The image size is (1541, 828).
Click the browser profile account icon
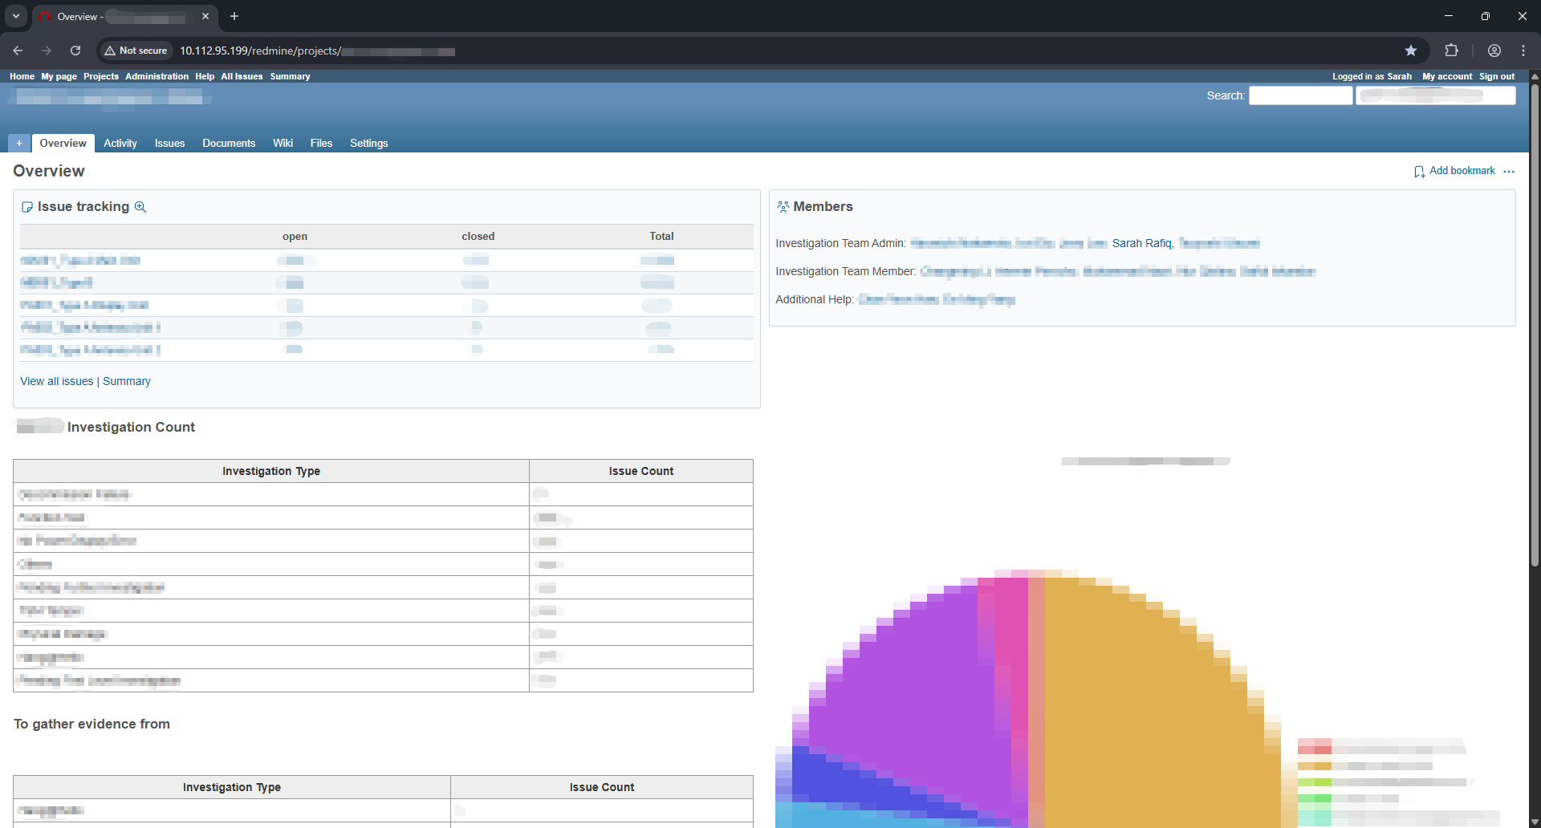(x=1494, y=51)
